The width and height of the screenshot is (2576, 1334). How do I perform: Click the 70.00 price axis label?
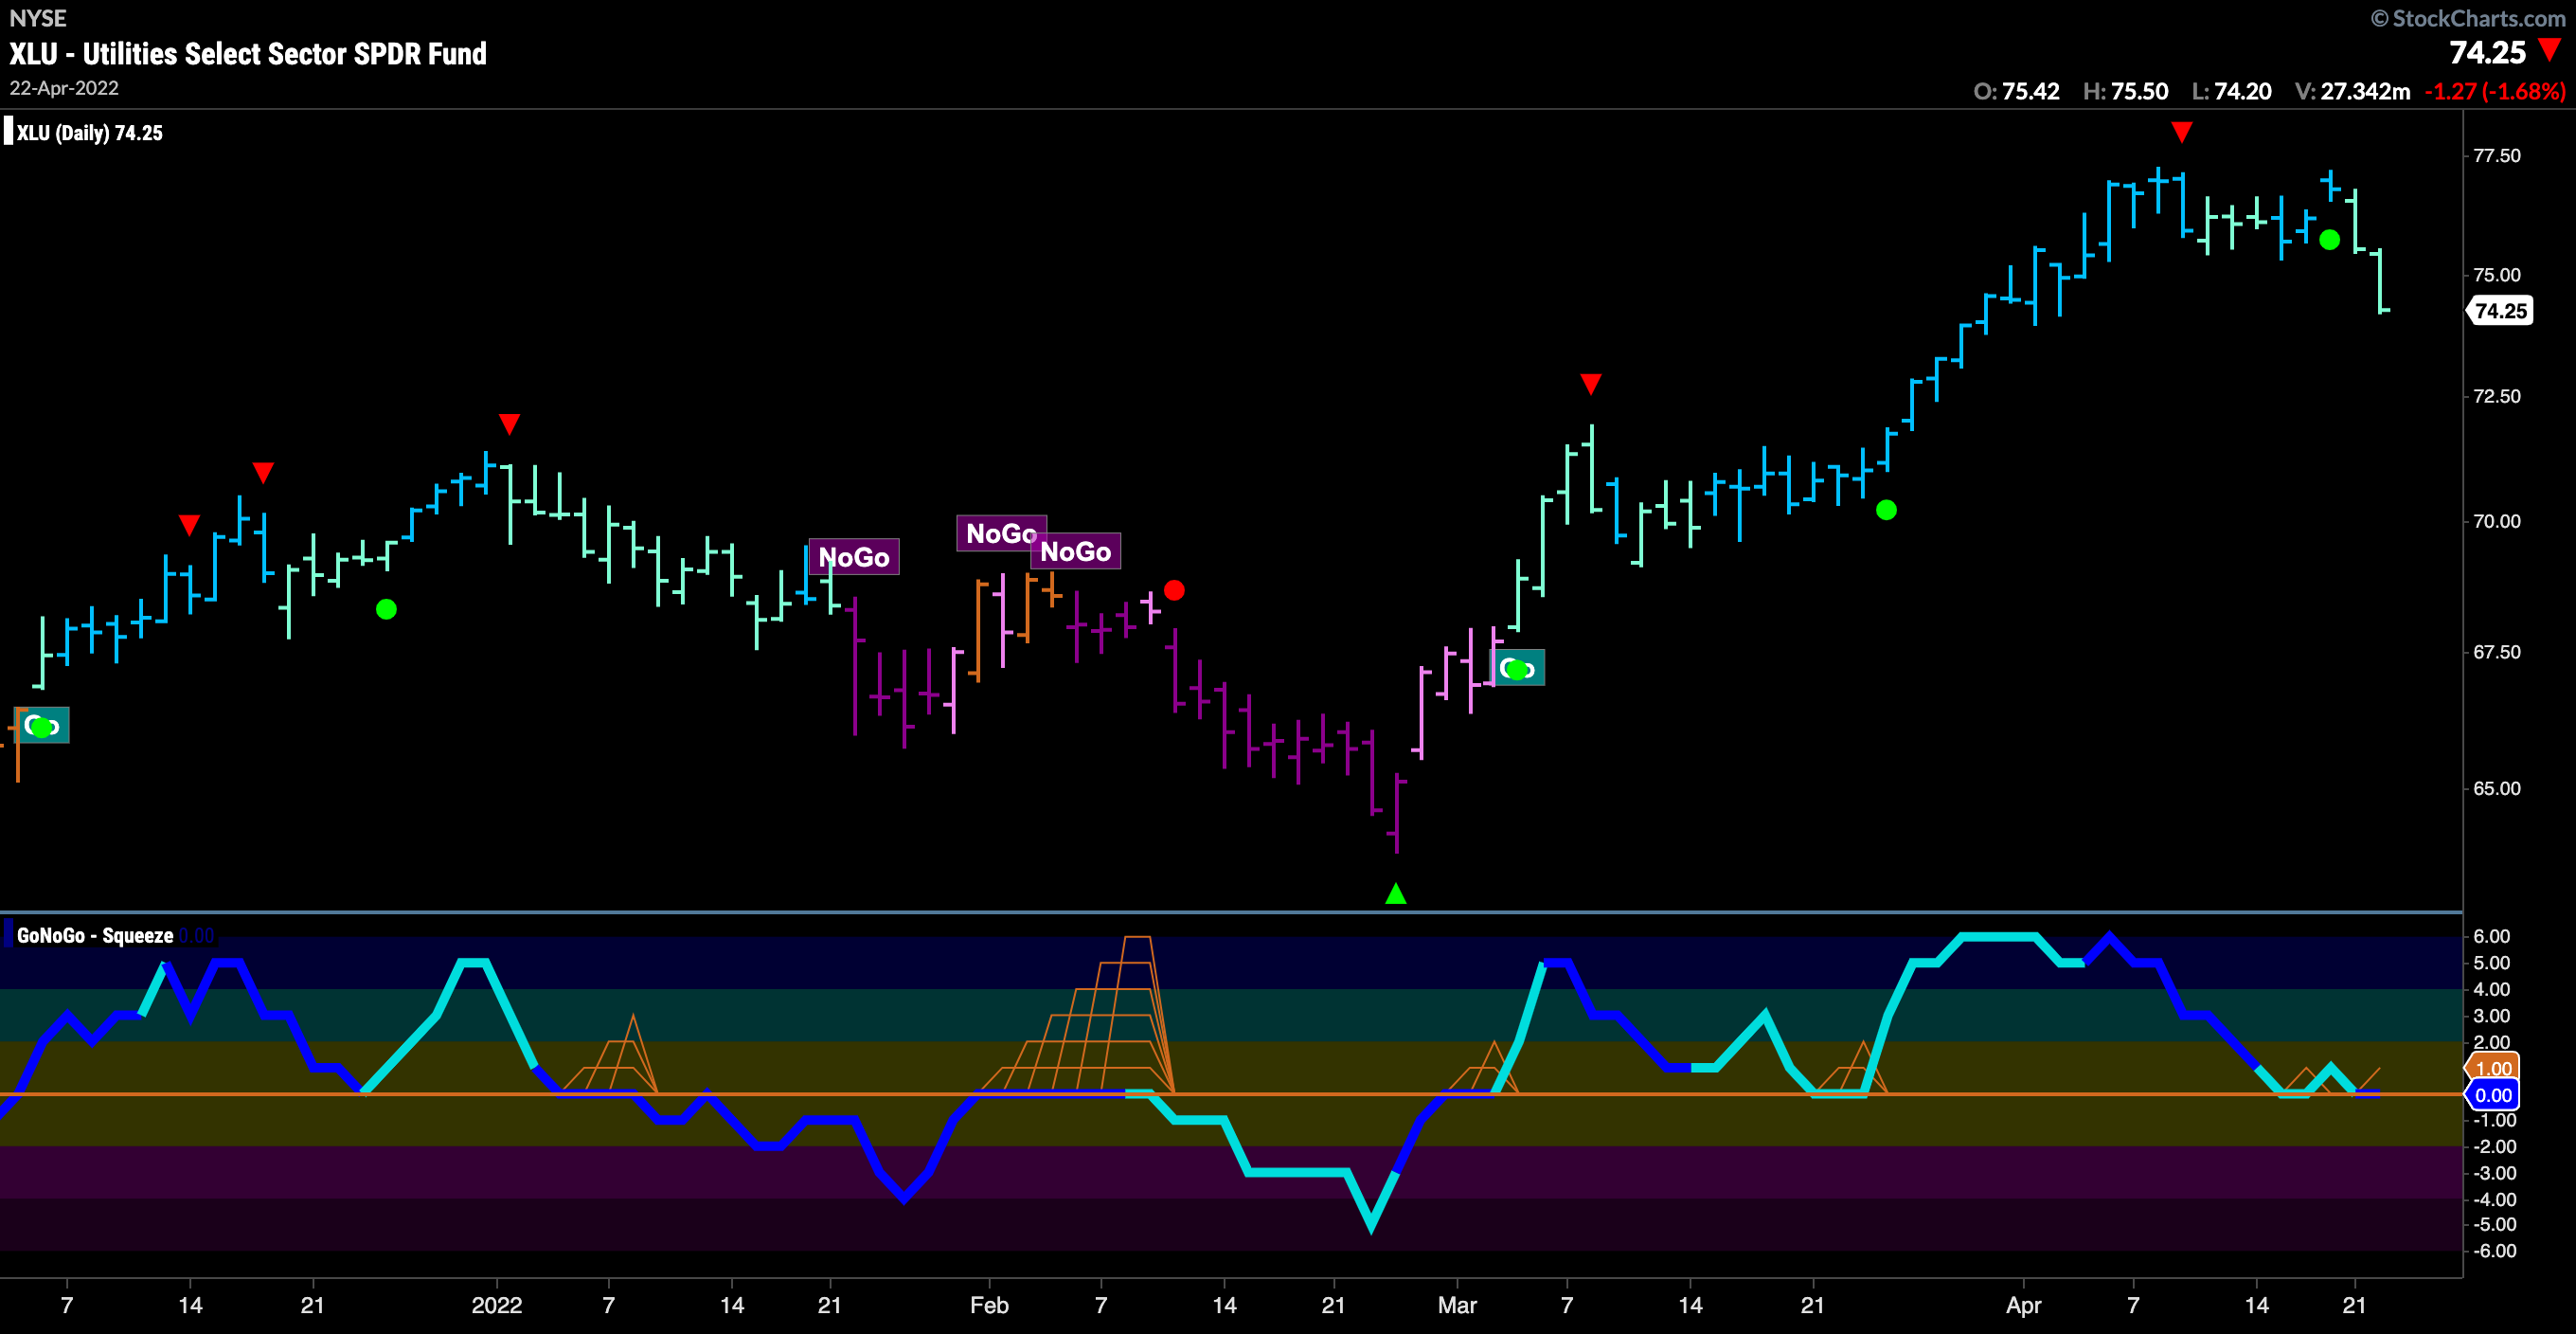pyautogui.click(x=2497, y=521)
